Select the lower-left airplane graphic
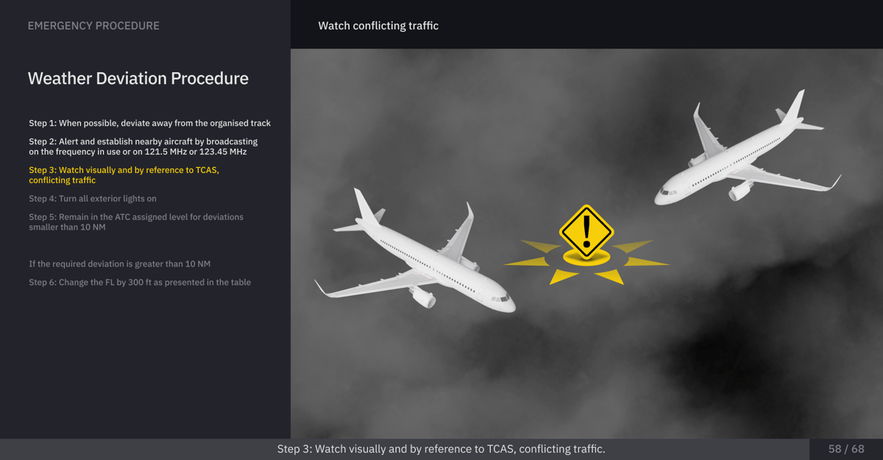This screenshot has width=883, height=460. [x=415, y=253]
